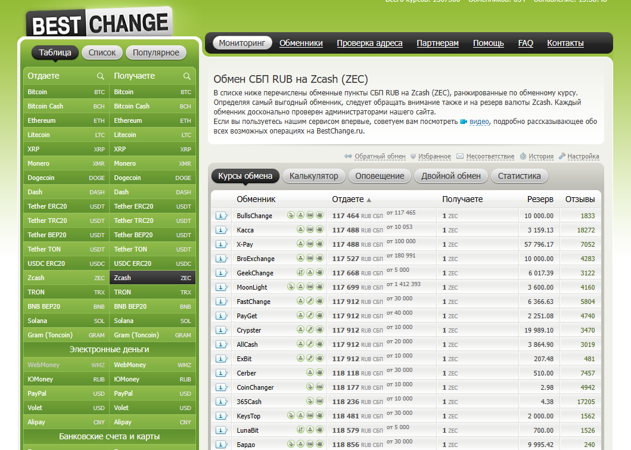631x450 pixels.
Task: Open info icon for BroExchange row
Action: click(x=221, y=259)
